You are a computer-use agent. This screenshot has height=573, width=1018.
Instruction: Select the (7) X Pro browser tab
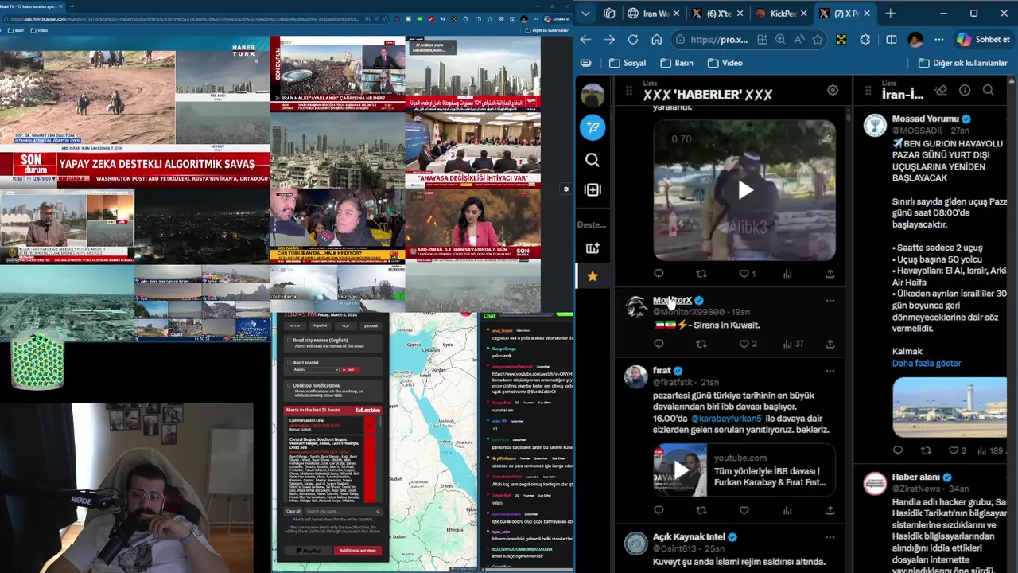(x=844, y=14)
